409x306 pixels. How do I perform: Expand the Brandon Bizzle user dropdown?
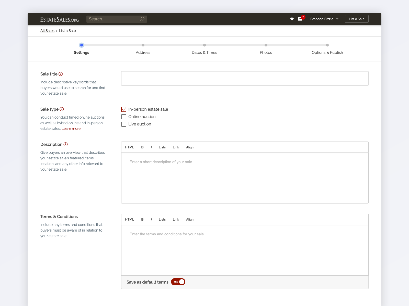(324, 19)
